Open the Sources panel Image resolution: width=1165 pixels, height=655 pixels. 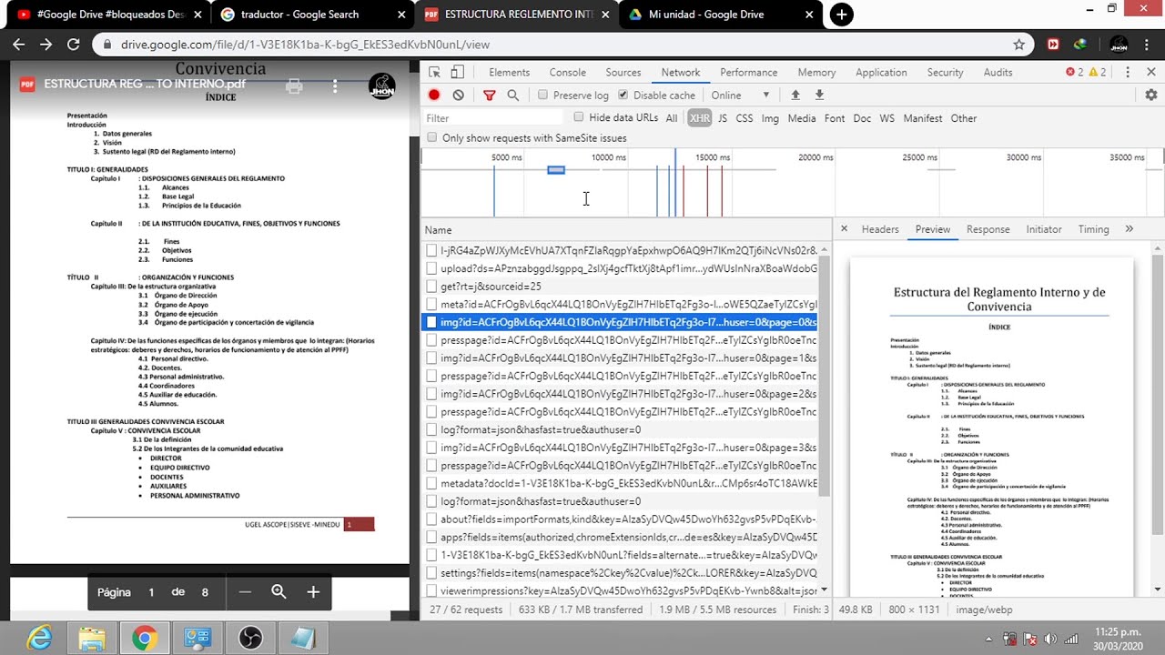623,73
